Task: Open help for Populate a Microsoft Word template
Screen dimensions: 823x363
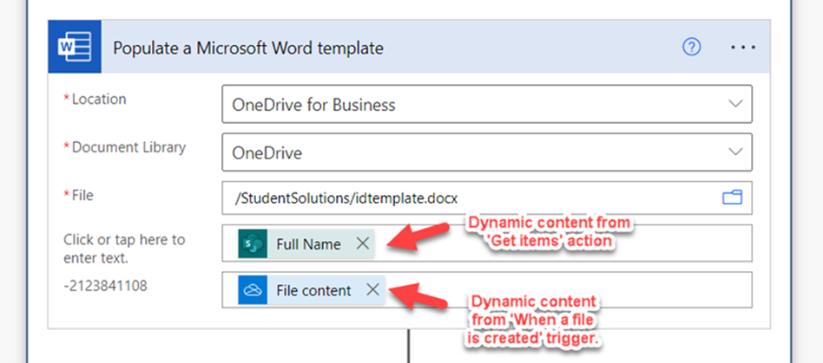Action: tap(692, 48)
